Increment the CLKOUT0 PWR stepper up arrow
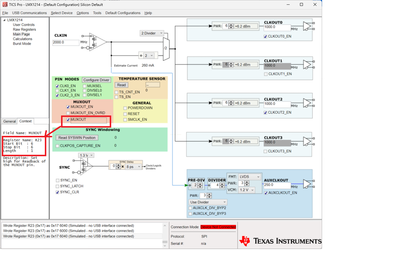Viewport: 397px width, 272px height. pos(231,25)
